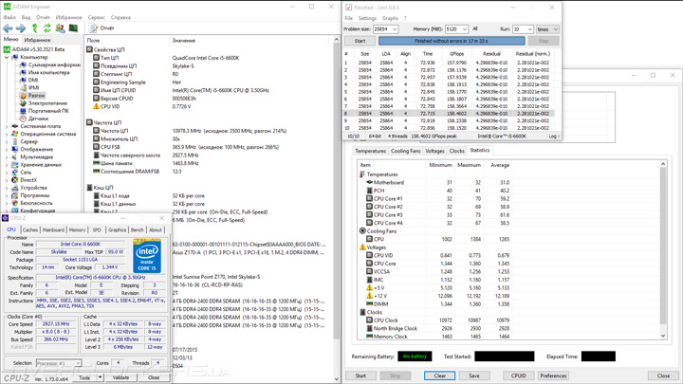Click Clear button in stability test window
683x384 pixels.
[439, 375]
